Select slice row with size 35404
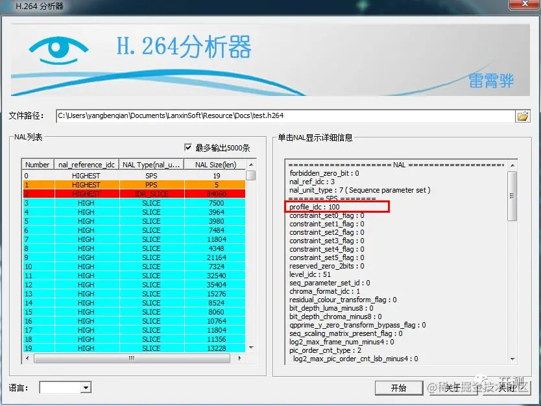 click(134, 285)
